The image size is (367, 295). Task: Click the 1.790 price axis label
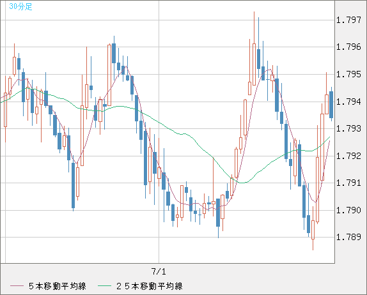[x=348, y=210]
